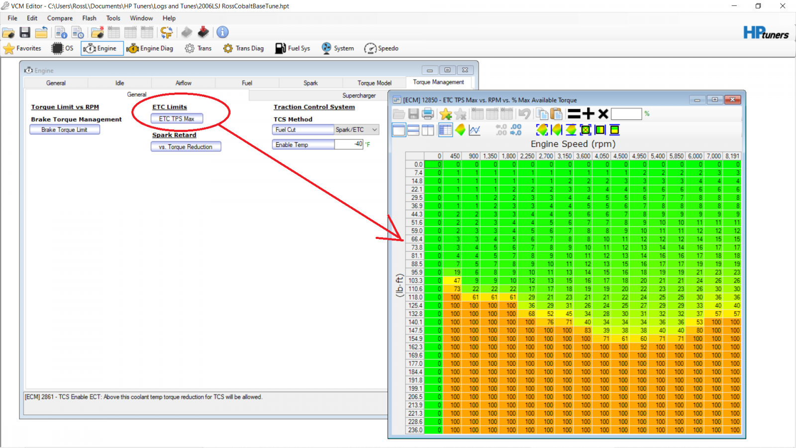Show the table grid view icon

(446, 130)
